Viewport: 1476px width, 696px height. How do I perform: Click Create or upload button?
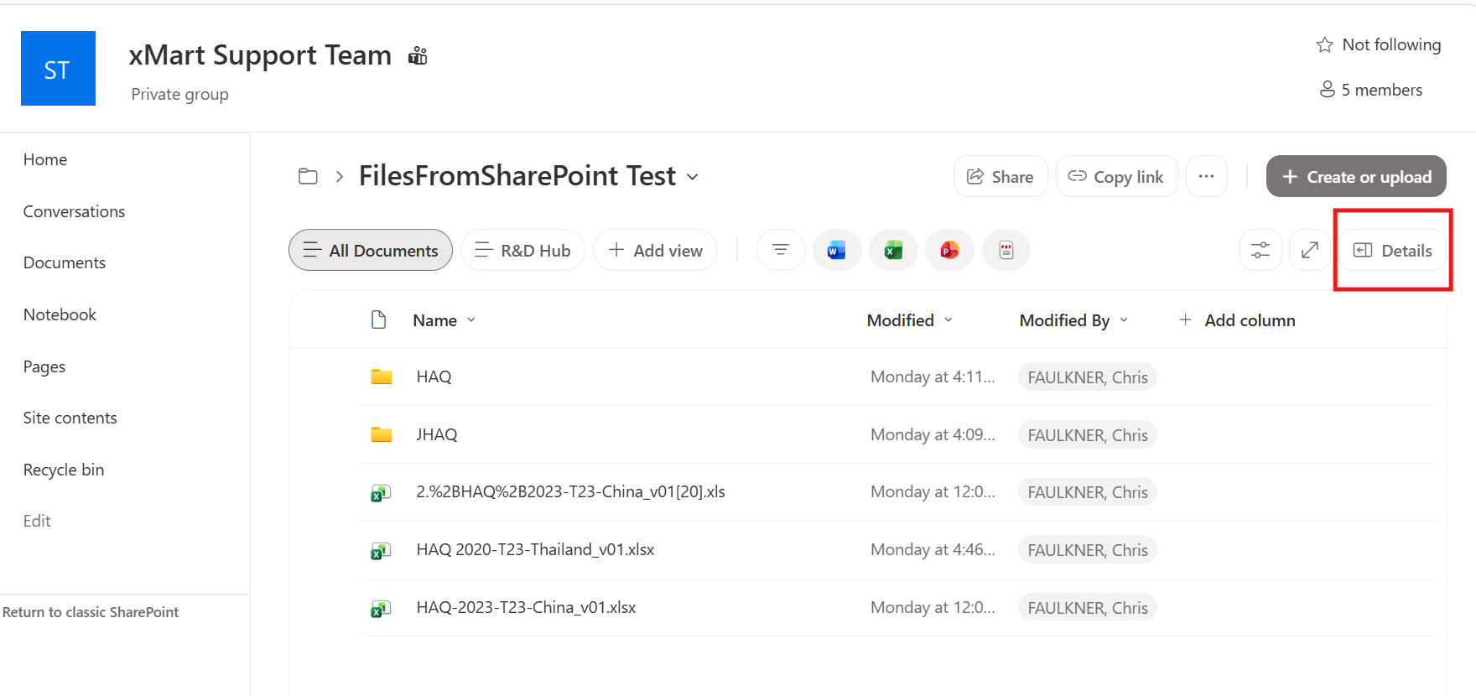(x=1356, y=176)
